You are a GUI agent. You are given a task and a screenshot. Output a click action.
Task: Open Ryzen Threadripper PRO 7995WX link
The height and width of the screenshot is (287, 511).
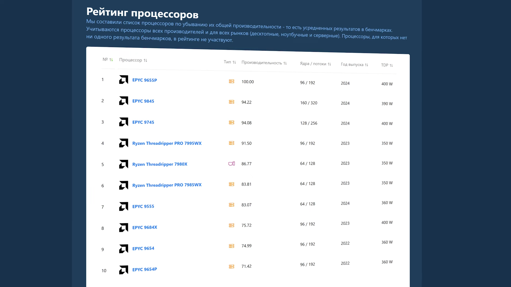pyautogui.click(x=167, y=143)
